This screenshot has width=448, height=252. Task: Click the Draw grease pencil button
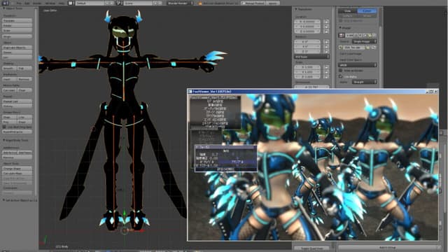(x=9, y=117)
